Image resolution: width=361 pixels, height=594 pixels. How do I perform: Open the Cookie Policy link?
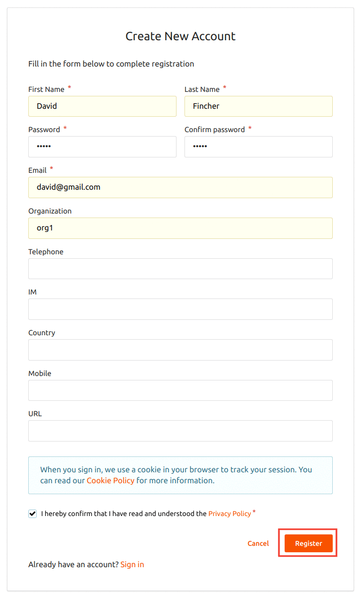point(111,480)
